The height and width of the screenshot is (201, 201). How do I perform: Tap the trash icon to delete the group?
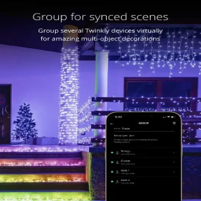point(174,123)
